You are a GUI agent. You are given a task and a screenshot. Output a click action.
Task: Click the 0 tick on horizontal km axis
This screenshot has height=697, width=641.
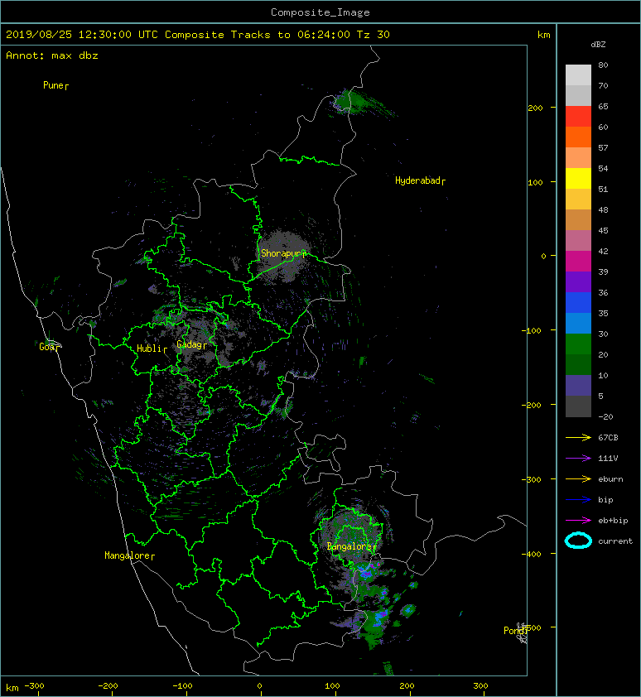(260, 686)
